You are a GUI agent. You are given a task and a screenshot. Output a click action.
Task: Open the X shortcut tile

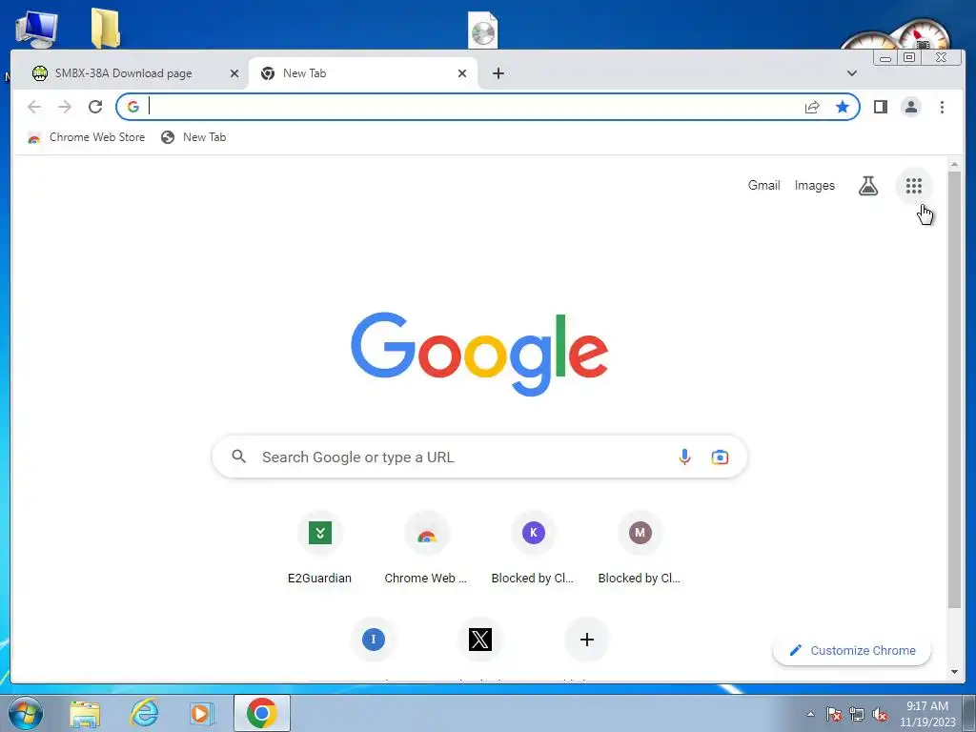(480, 640)
